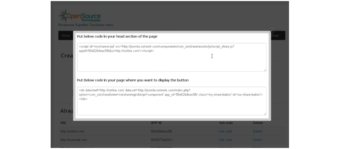Click Get code for example.com

click(226, 140)
